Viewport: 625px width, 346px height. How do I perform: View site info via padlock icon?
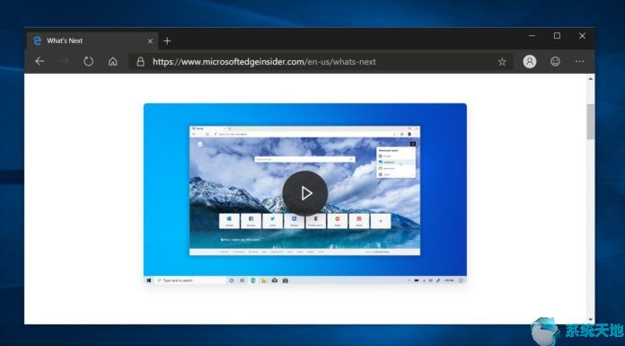140,61
